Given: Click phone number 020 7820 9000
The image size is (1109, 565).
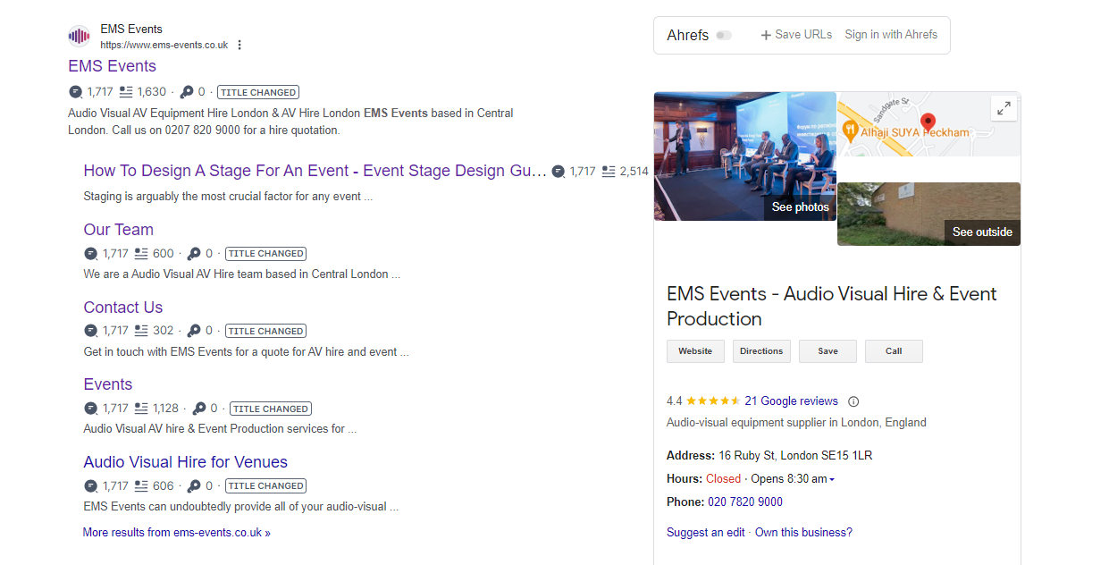Looking at the screenshot, I should click(745, 502).
